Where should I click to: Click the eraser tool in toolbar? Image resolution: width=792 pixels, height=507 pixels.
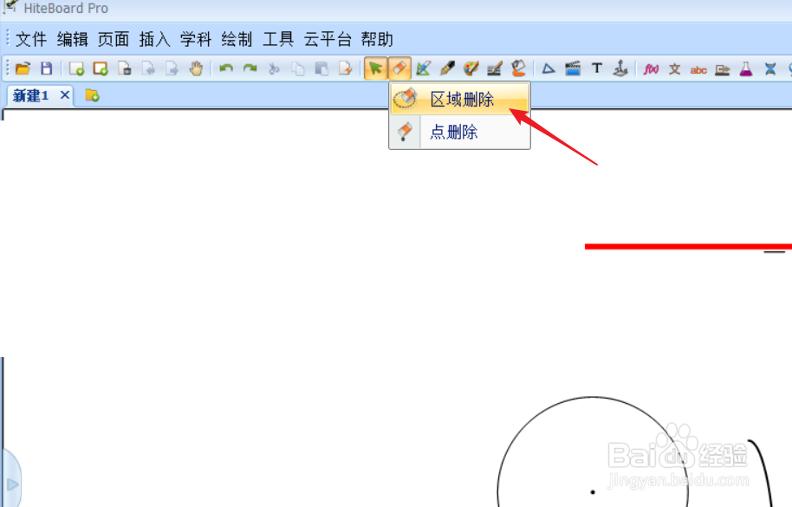coord(399,68)
